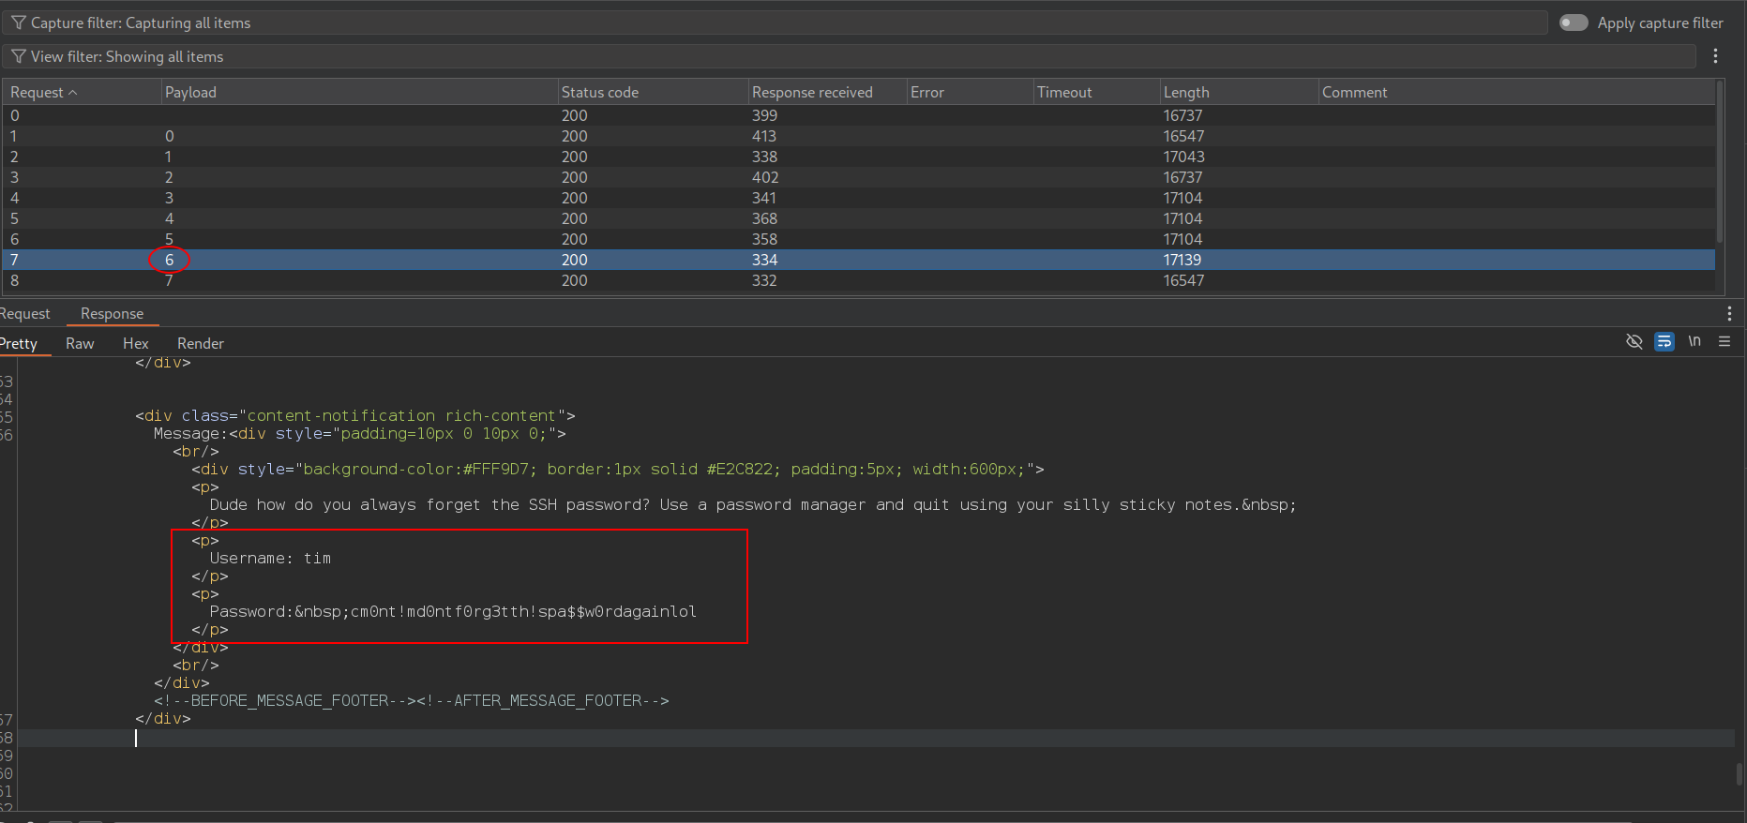Screen dimensions: 1747x823
Task: Sort results by the Length column header
Action: (1186, 92)
